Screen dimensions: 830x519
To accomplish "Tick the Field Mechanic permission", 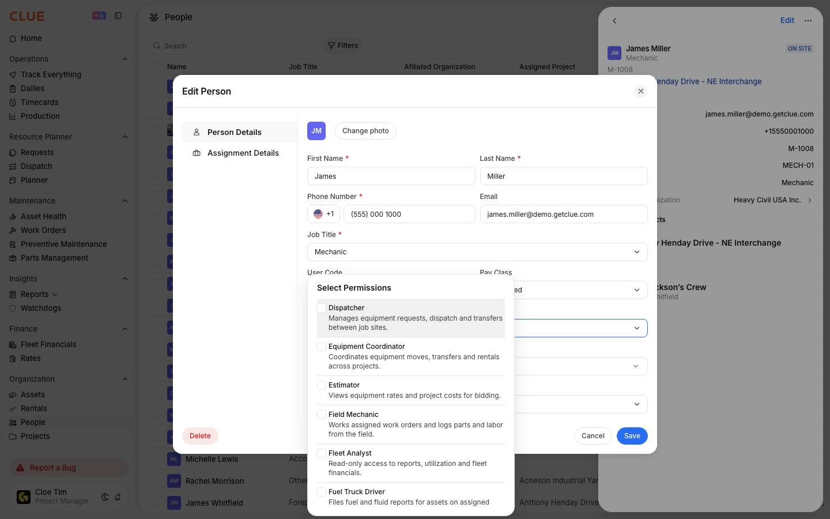I will (x=322, y=415).
